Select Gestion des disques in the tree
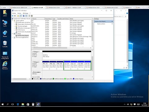Screen dimensions: 149x112 (x=23, y=35)
